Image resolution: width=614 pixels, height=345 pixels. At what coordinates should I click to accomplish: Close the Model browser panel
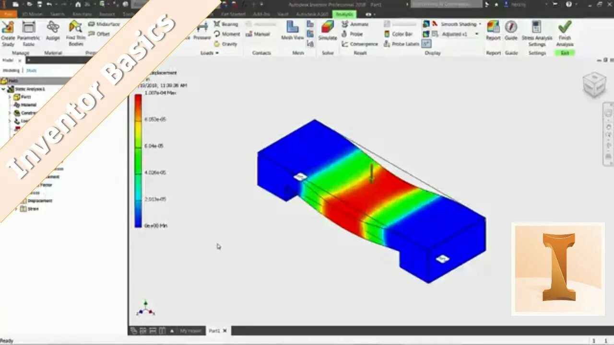point(20,60)
